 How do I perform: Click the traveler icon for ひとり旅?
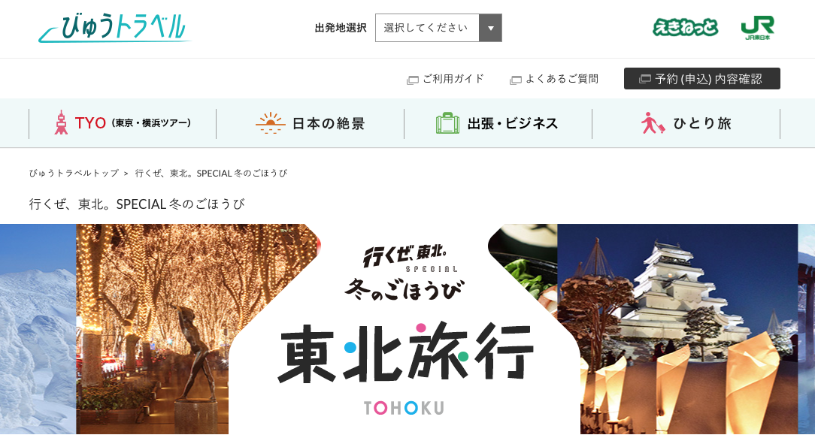653,123
